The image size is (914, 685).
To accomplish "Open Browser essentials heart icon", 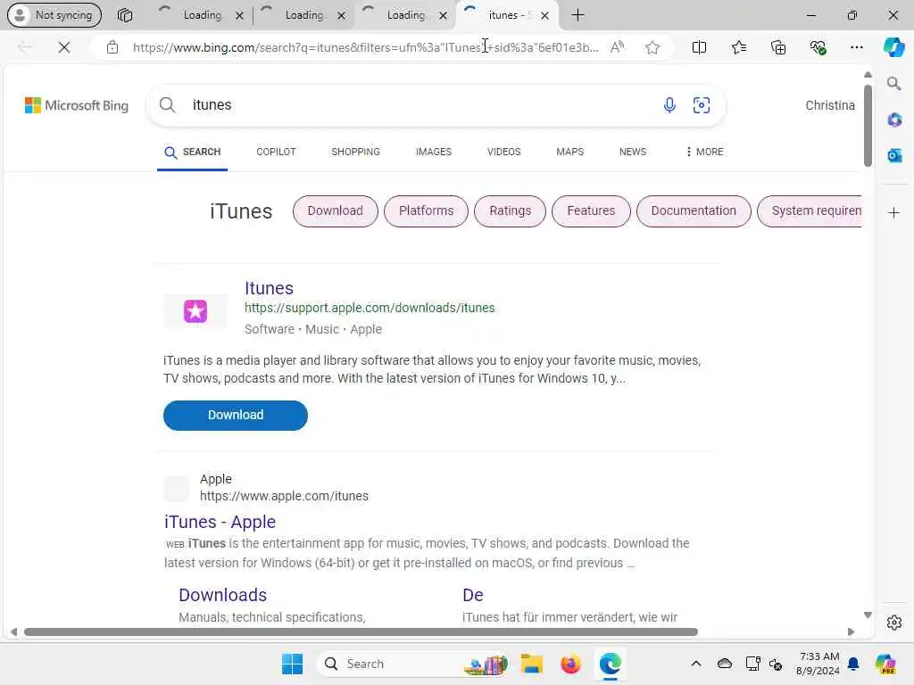I will click(x=818, y=47).
